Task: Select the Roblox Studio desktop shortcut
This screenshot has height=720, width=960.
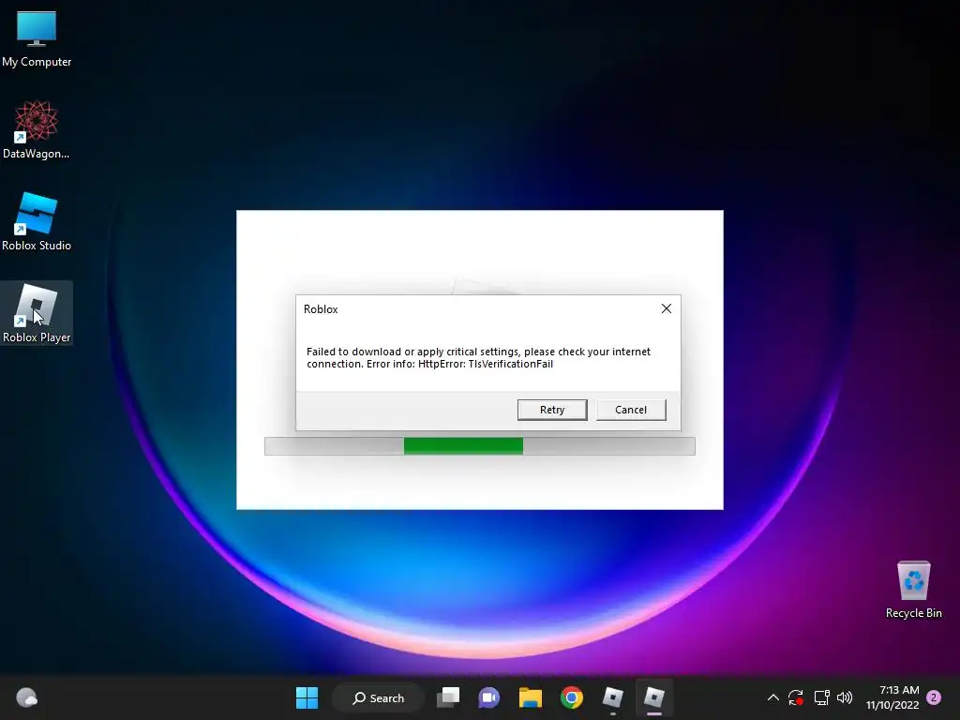Action: (37, 221)
